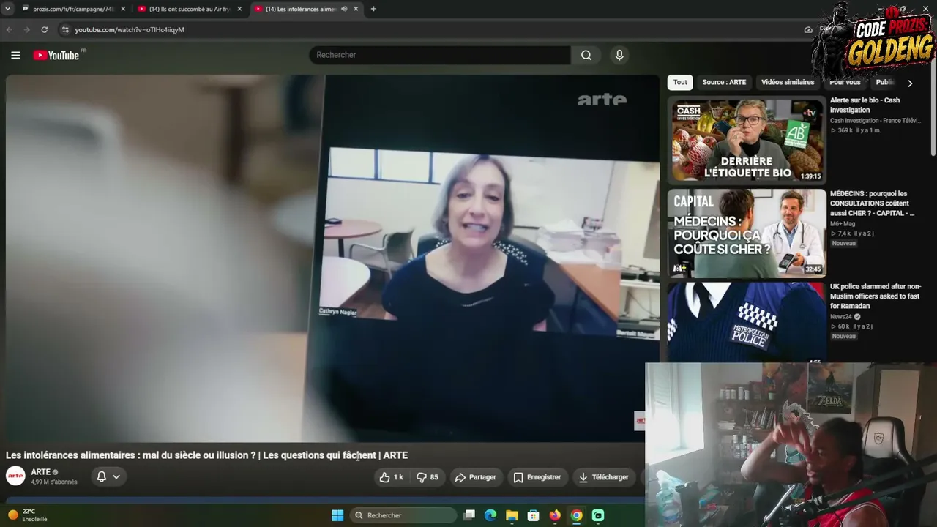Click the Partager button
This screenshot has width=937, height=527.
point(475,477)
